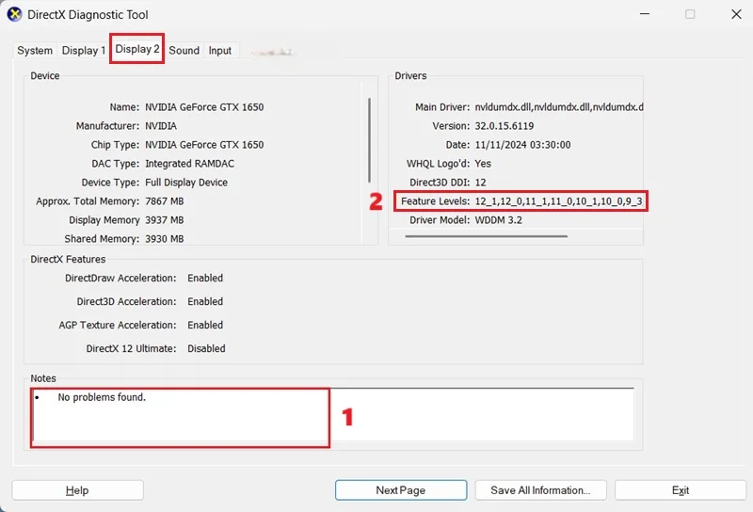The width and height of the screenshot is (753, 512).
Task: Click DirectX 12 Ultimate Disabled status
Action: coord(206,348)
